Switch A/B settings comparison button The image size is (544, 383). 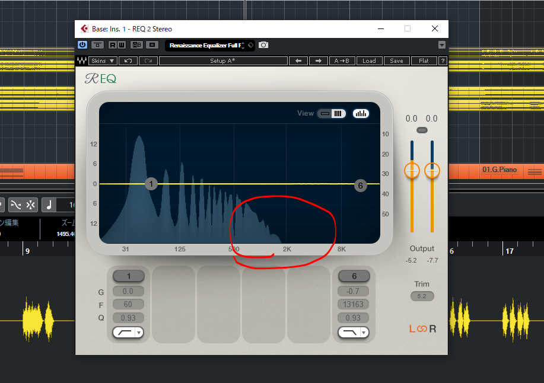pos(136,44)
